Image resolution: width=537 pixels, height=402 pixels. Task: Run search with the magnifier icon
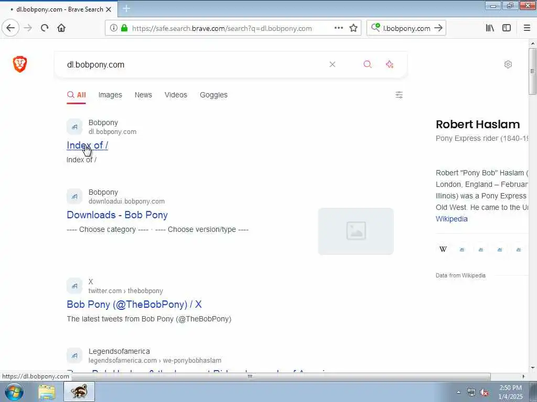tap(368, 64)
